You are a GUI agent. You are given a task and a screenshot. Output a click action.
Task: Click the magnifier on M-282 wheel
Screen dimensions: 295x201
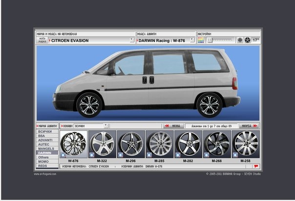178,155
